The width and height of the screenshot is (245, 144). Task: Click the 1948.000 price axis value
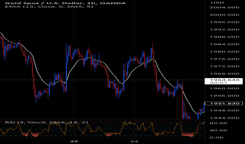(x=224, y=110)
